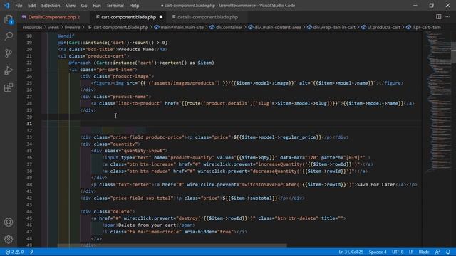Click li.pr-cart-item breadcrumb segment
This screenshot has height=256, width=456.
(x=423, y=27)
